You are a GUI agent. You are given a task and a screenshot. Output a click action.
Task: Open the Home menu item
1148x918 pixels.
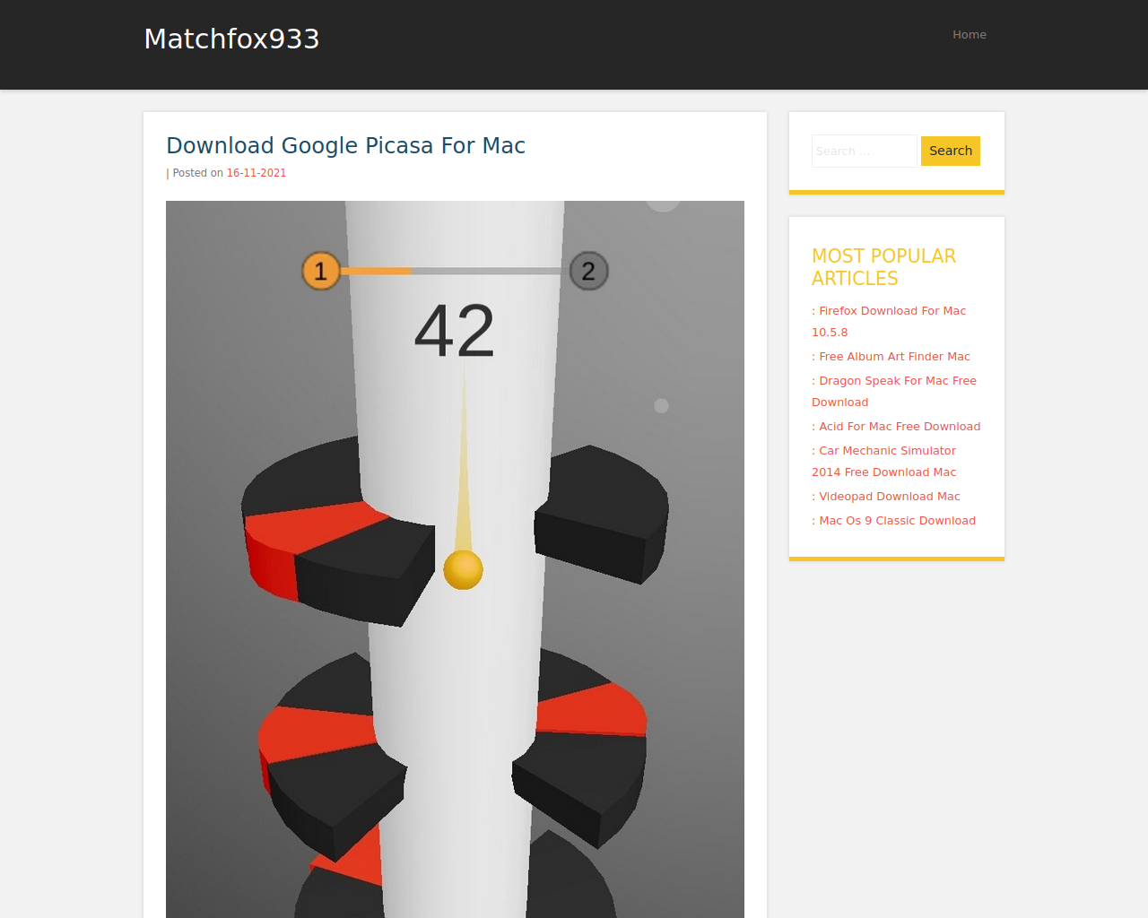[970, 35]
